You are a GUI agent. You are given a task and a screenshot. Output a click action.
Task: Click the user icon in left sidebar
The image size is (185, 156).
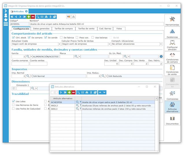pos(6,15)
